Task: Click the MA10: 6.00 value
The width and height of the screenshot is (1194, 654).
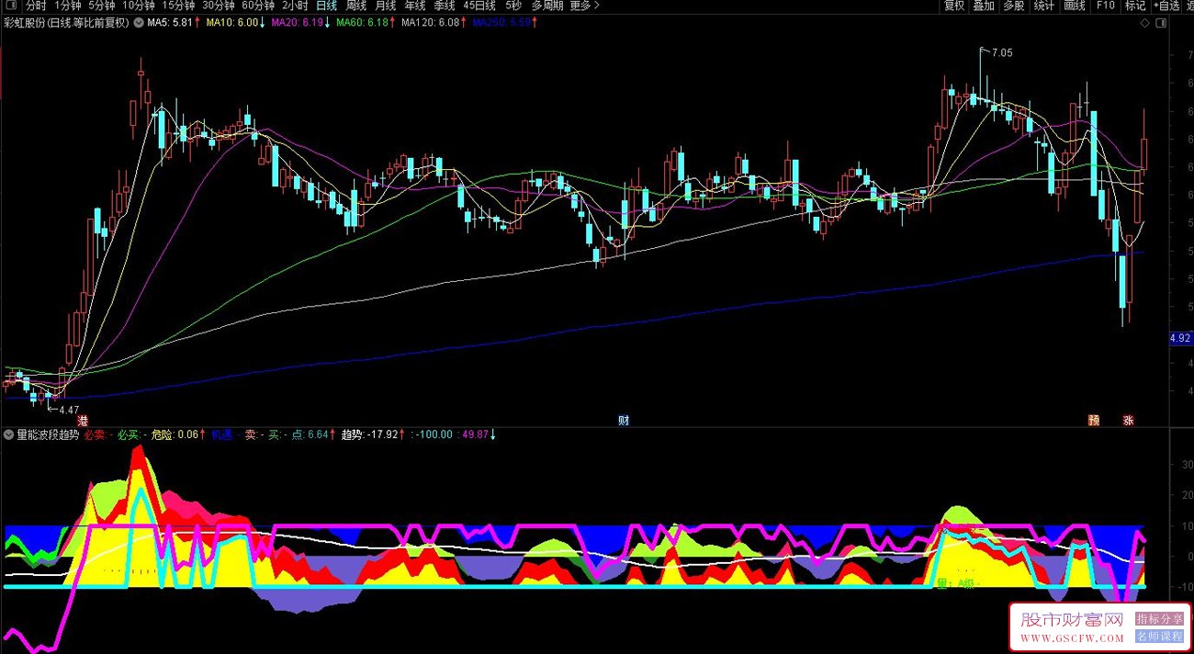Action: pyautogui.click(x=231, y=23)
